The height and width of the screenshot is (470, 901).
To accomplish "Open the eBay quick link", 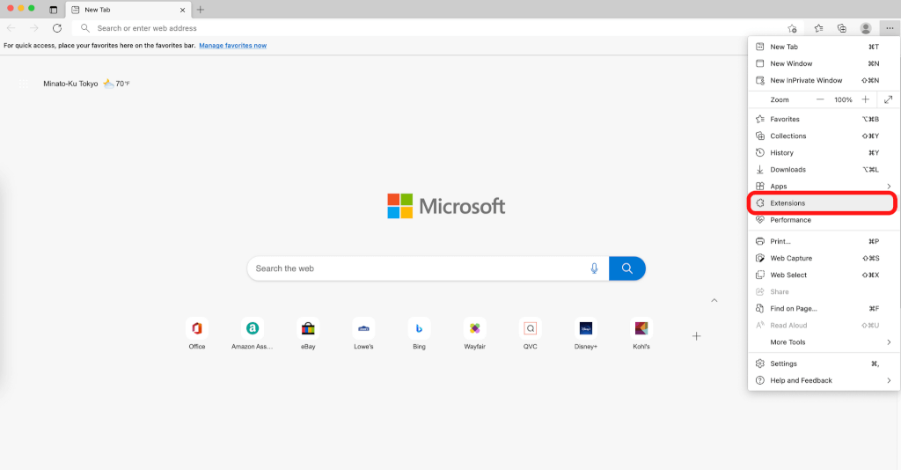I will coord(308,334).
